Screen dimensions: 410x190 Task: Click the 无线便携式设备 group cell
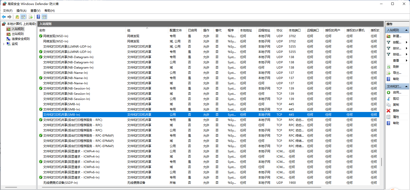[136, 183]
